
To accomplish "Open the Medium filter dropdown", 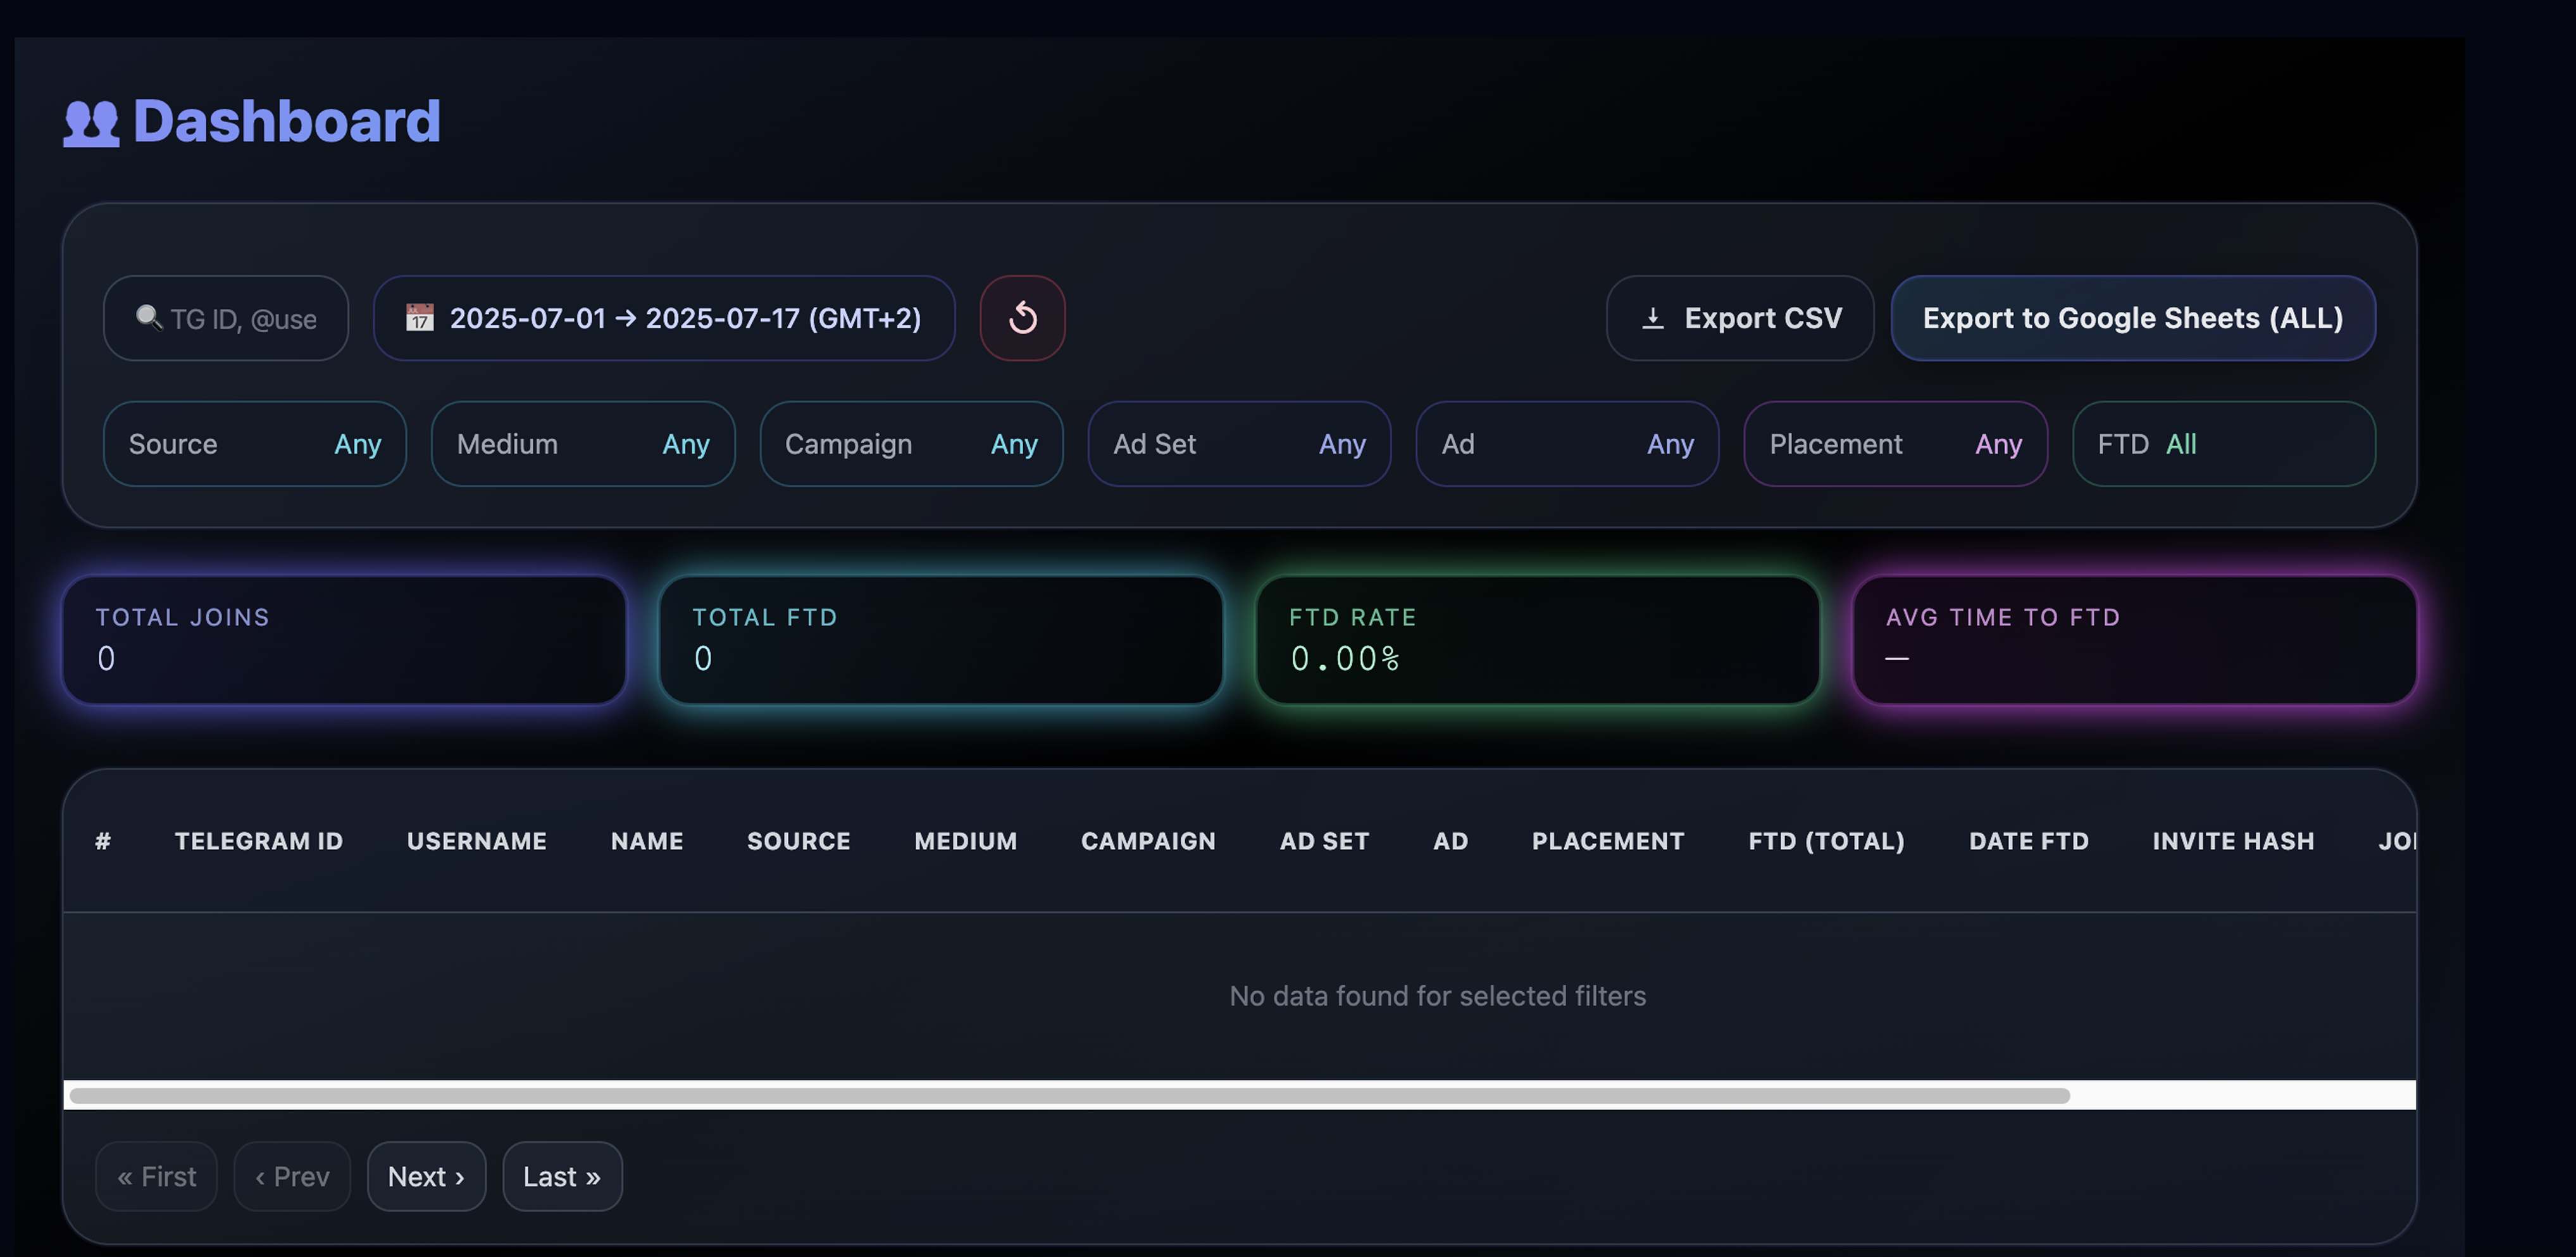I will point(583,444).
